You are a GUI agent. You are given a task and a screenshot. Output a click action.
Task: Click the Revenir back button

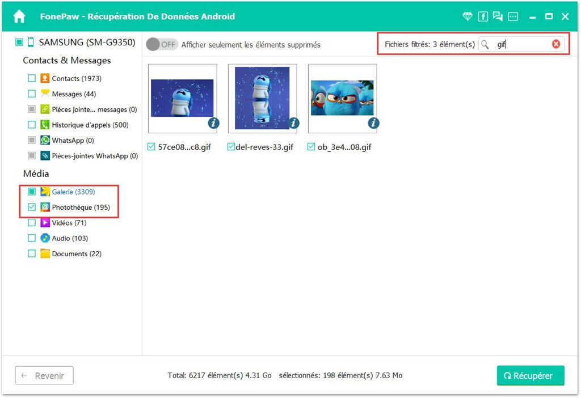click(44, 375)
